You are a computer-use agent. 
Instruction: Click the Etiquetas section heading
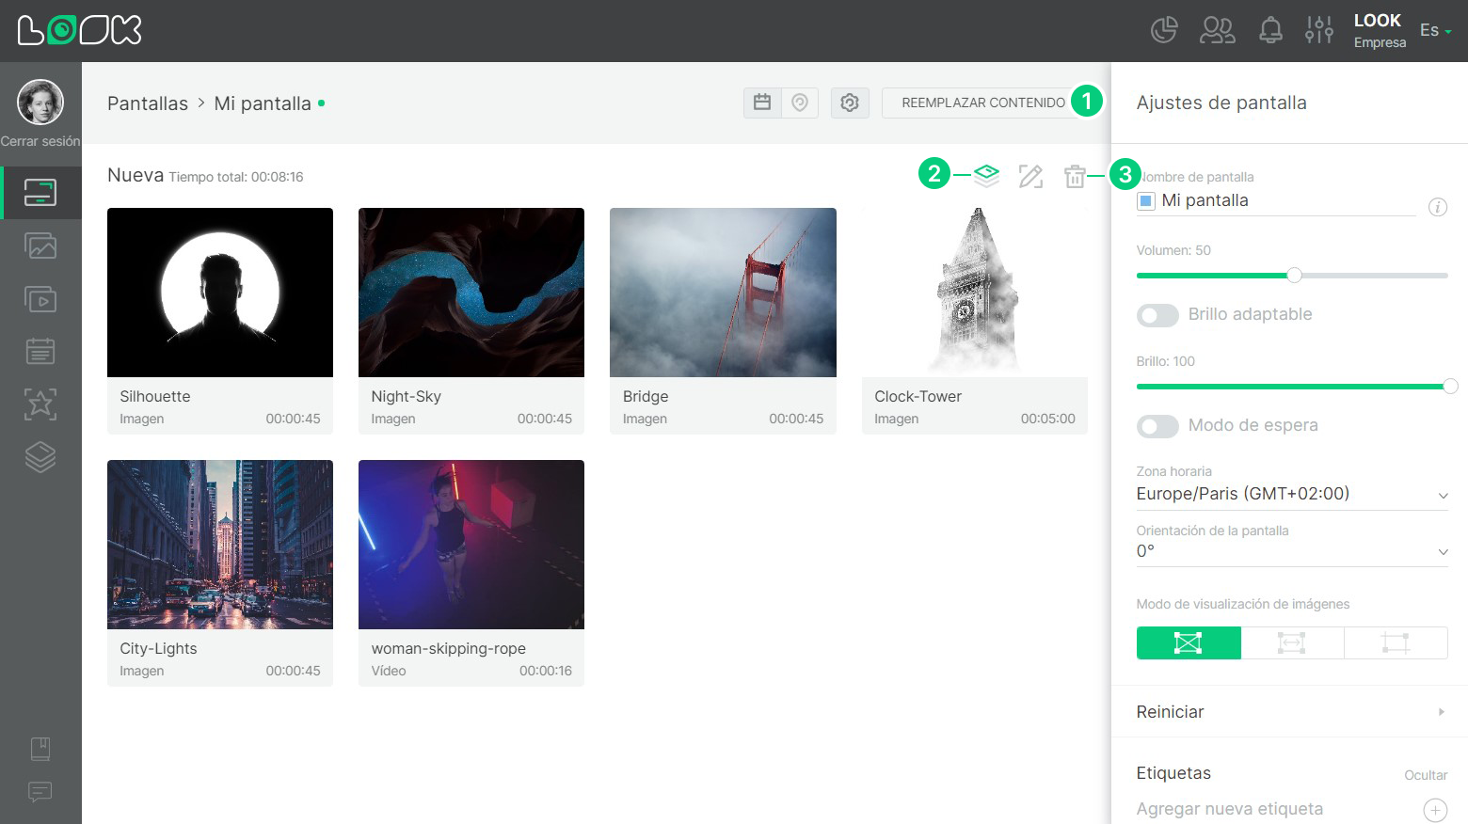[1173, 773]
